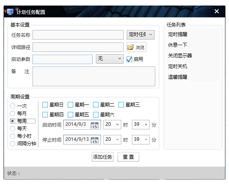Viewport: 229px width, 184px height.
Task: Open the 停止时间 calendar picker icon
Action: [x=94, y=140]
